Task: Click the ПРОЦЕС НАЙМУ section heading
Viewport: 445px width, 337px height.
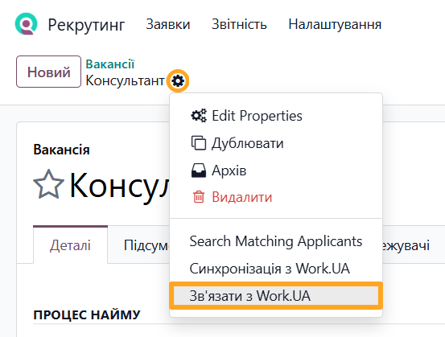Action: [87, 314]
